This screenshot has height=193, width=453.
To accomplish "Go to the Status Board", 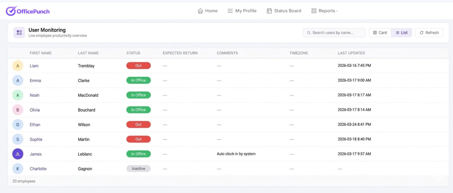I will point(284,11).
